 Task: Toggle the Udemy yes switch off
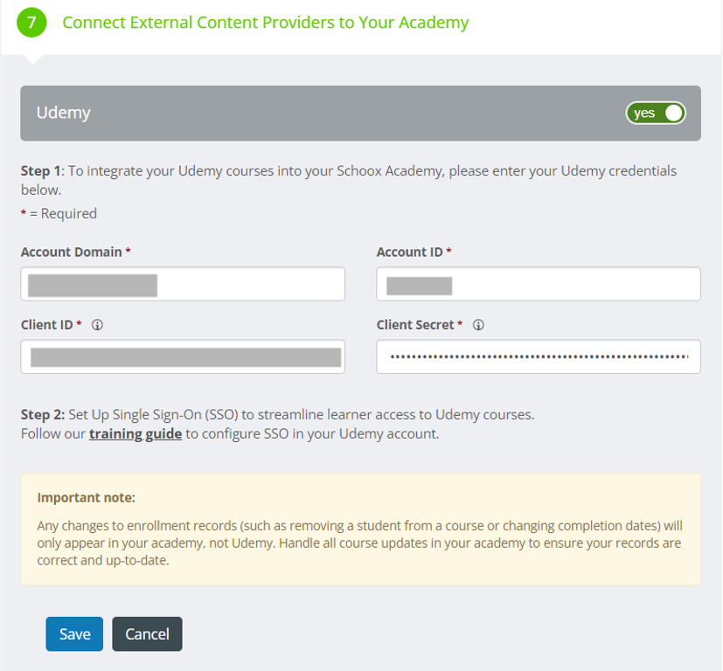click(x=656, y=113)
